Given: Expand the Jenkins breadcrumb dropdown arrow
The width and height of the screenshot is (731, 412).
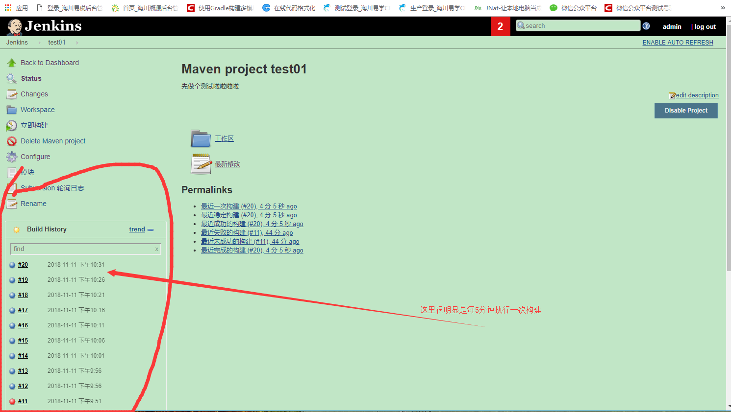Looking at the screenshot, I should coord(39,43).
